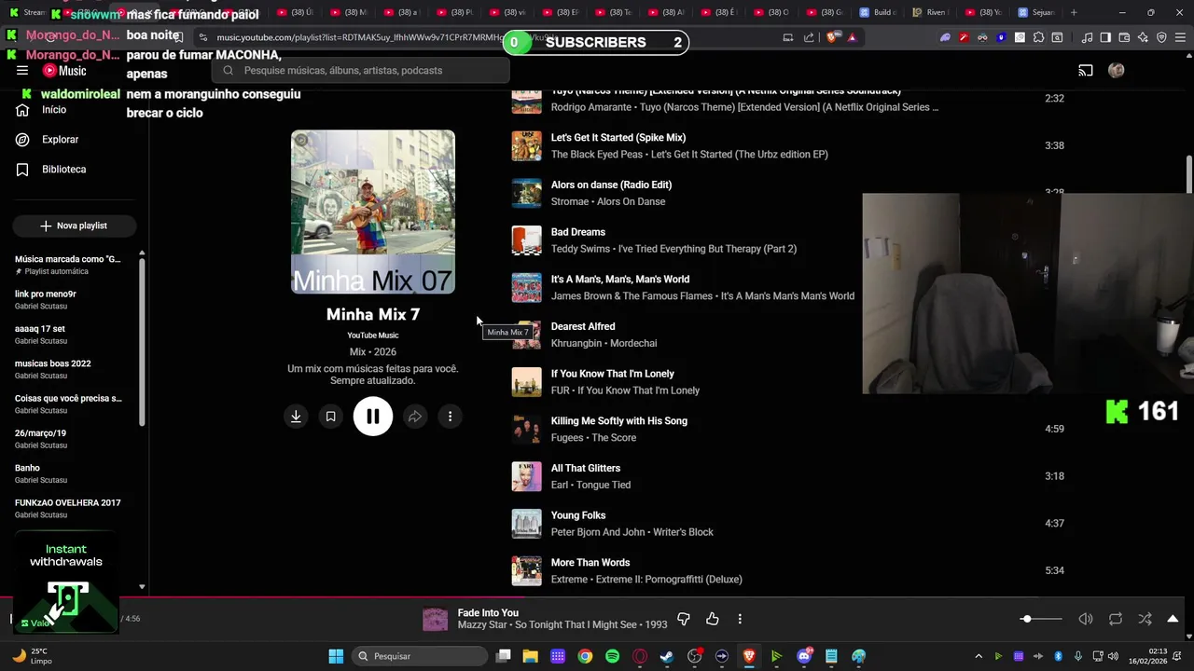The height and width of the screenshot is (671, 1194).
Task: Click the YouTube Music logo
Action: pos(64,71)
